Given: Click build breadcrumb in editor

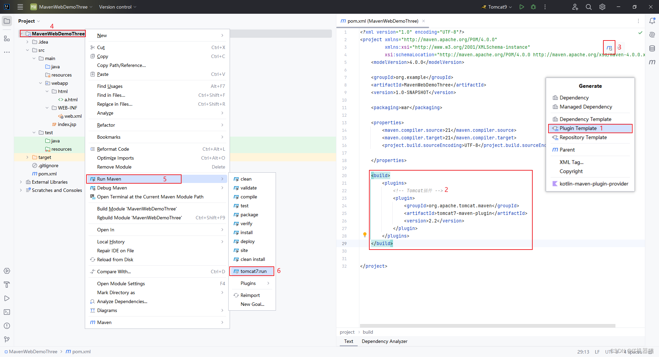Looking at the screenshot, I should [368, 332].
